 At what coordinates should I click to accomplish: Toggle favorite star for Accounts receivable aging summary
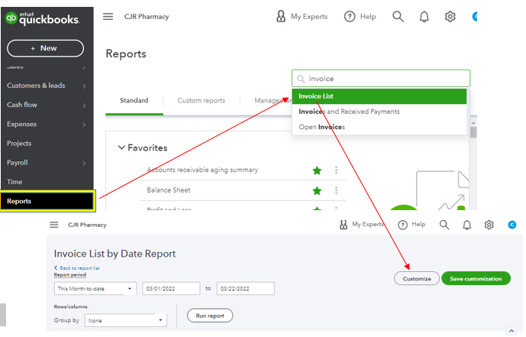[317, 170]
